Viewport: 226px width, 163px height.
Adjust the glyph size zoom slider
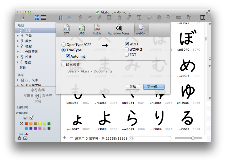(193, 138)
